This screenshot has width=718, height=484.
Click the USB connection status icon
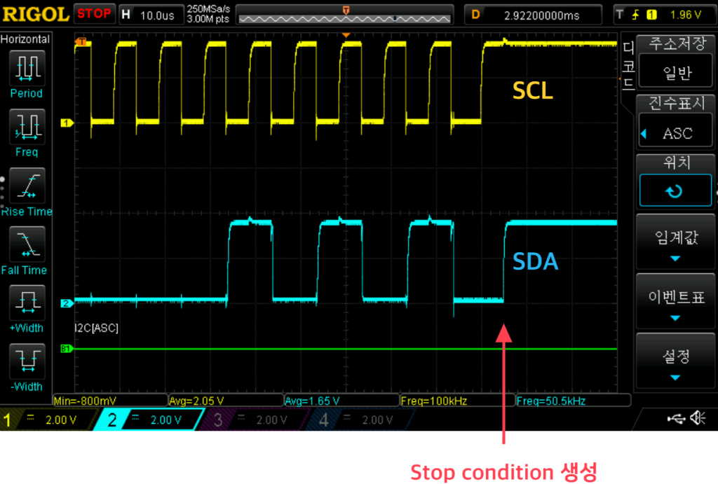pos(677,418)
